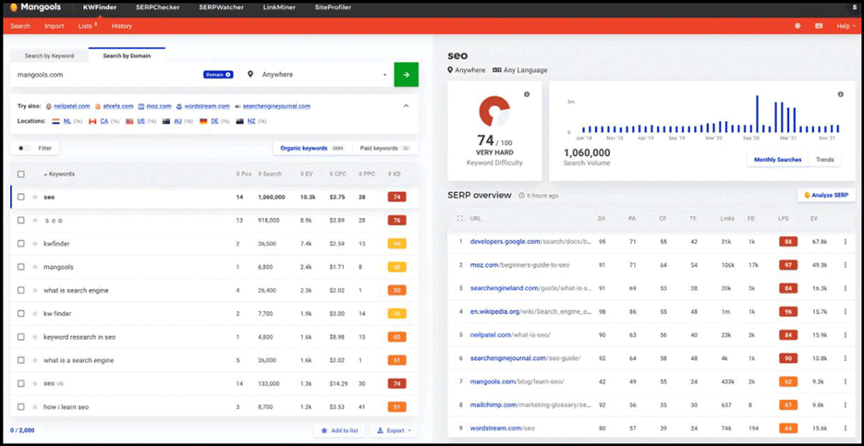The width and height of the screenshot is (864, 446).
Task: Toggle the Filter switch
Action: click(x=24, y=148)
